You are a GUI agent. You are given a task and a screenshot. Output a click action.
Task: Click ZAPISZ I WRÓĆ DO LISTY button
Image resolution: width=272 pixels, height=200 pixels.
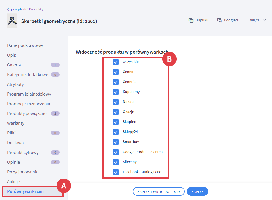pos(159,191)
